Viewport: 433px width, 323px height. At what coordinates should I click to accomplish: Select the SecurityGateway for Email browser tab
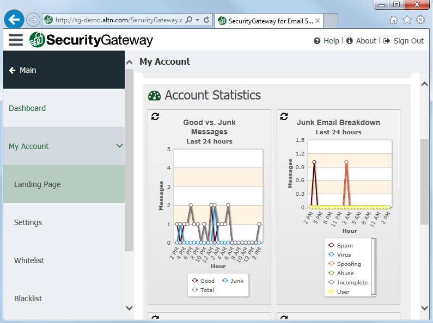269,21
